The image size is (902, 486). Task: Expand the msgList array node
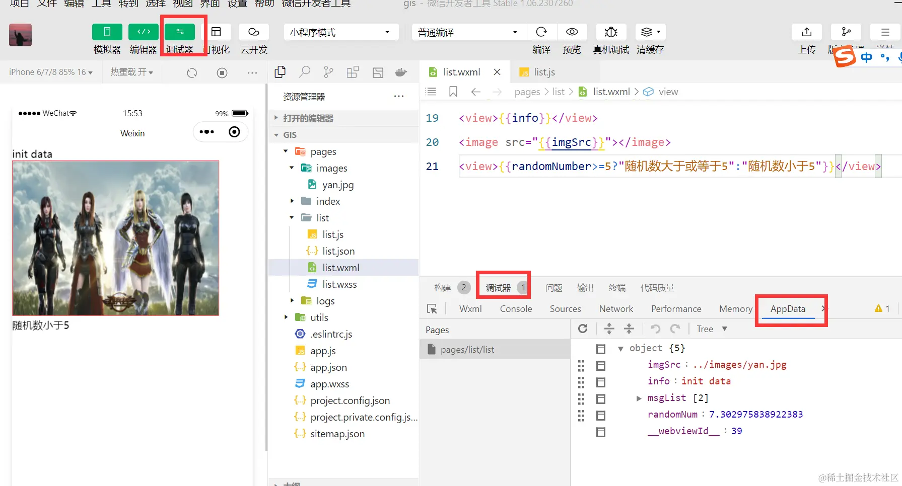tap(639, 398)
